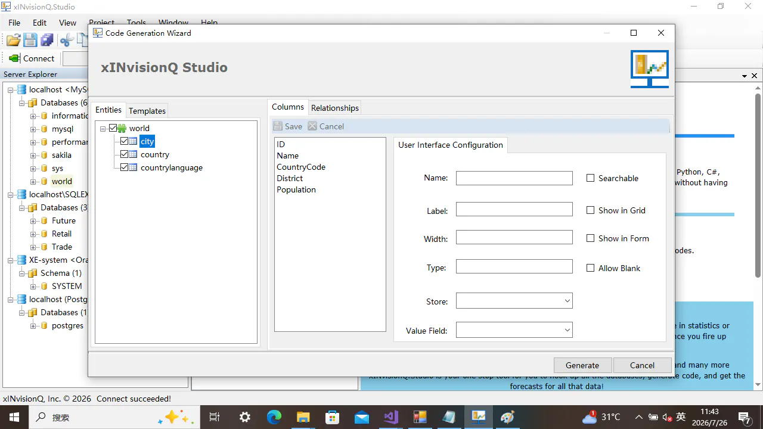
Task: Select the Trade database in Server Explorer
Action: point(62,247)
